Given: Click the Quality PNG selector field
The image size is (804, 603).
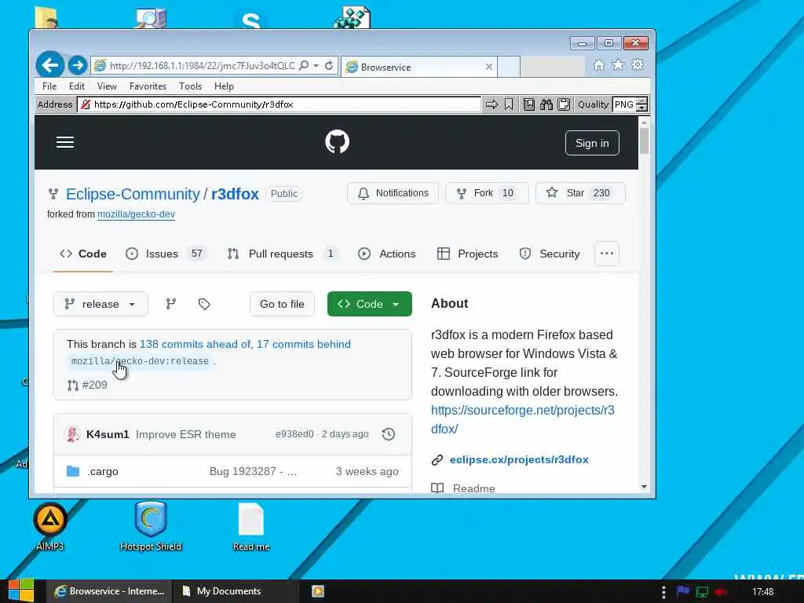Looking at the screenshot, I should (x=624, y=104).
